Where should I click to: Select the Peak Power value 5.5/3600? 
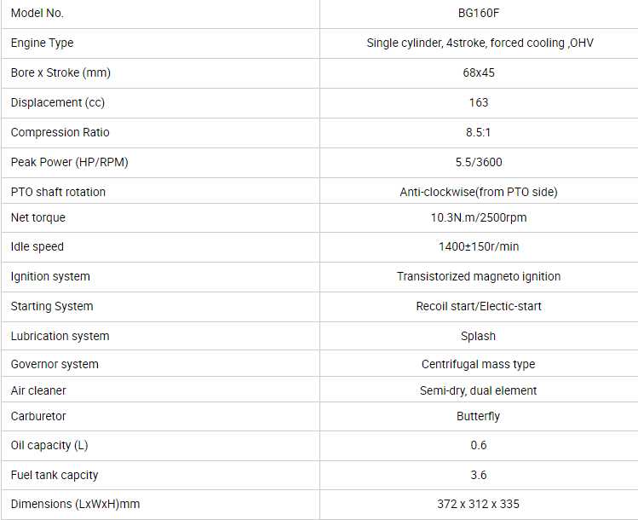pyautogui.click(x=478, y=162)
